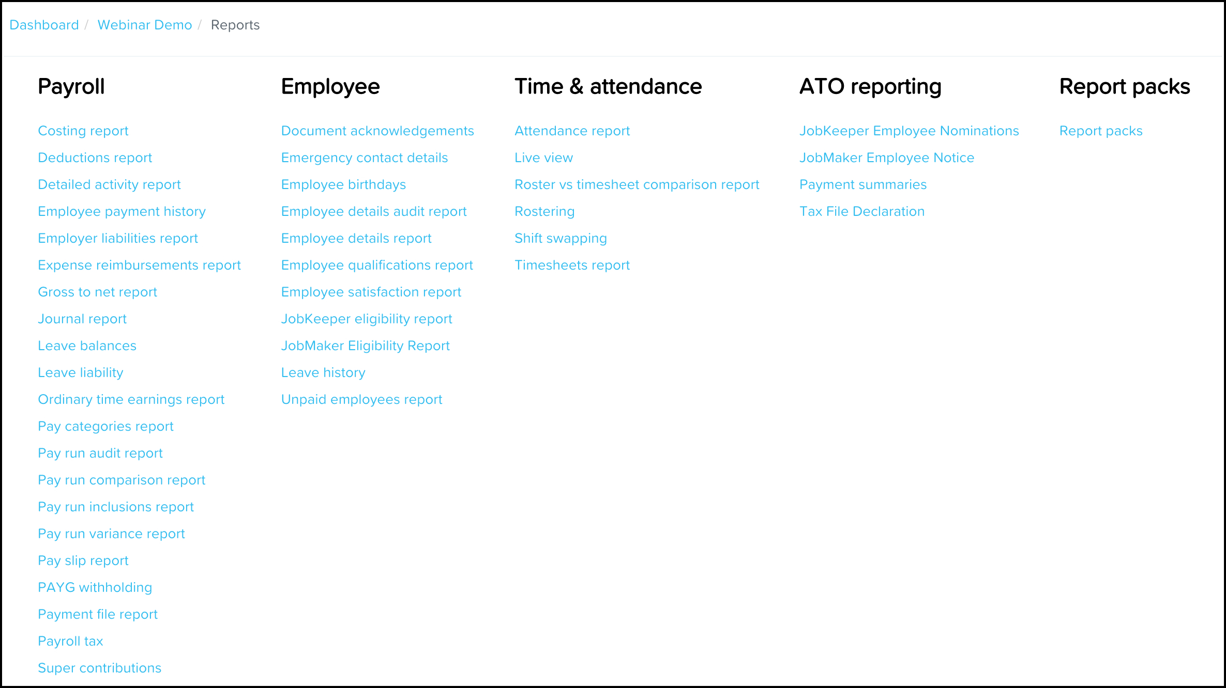Open the Pay run audit report

(100, 454)
